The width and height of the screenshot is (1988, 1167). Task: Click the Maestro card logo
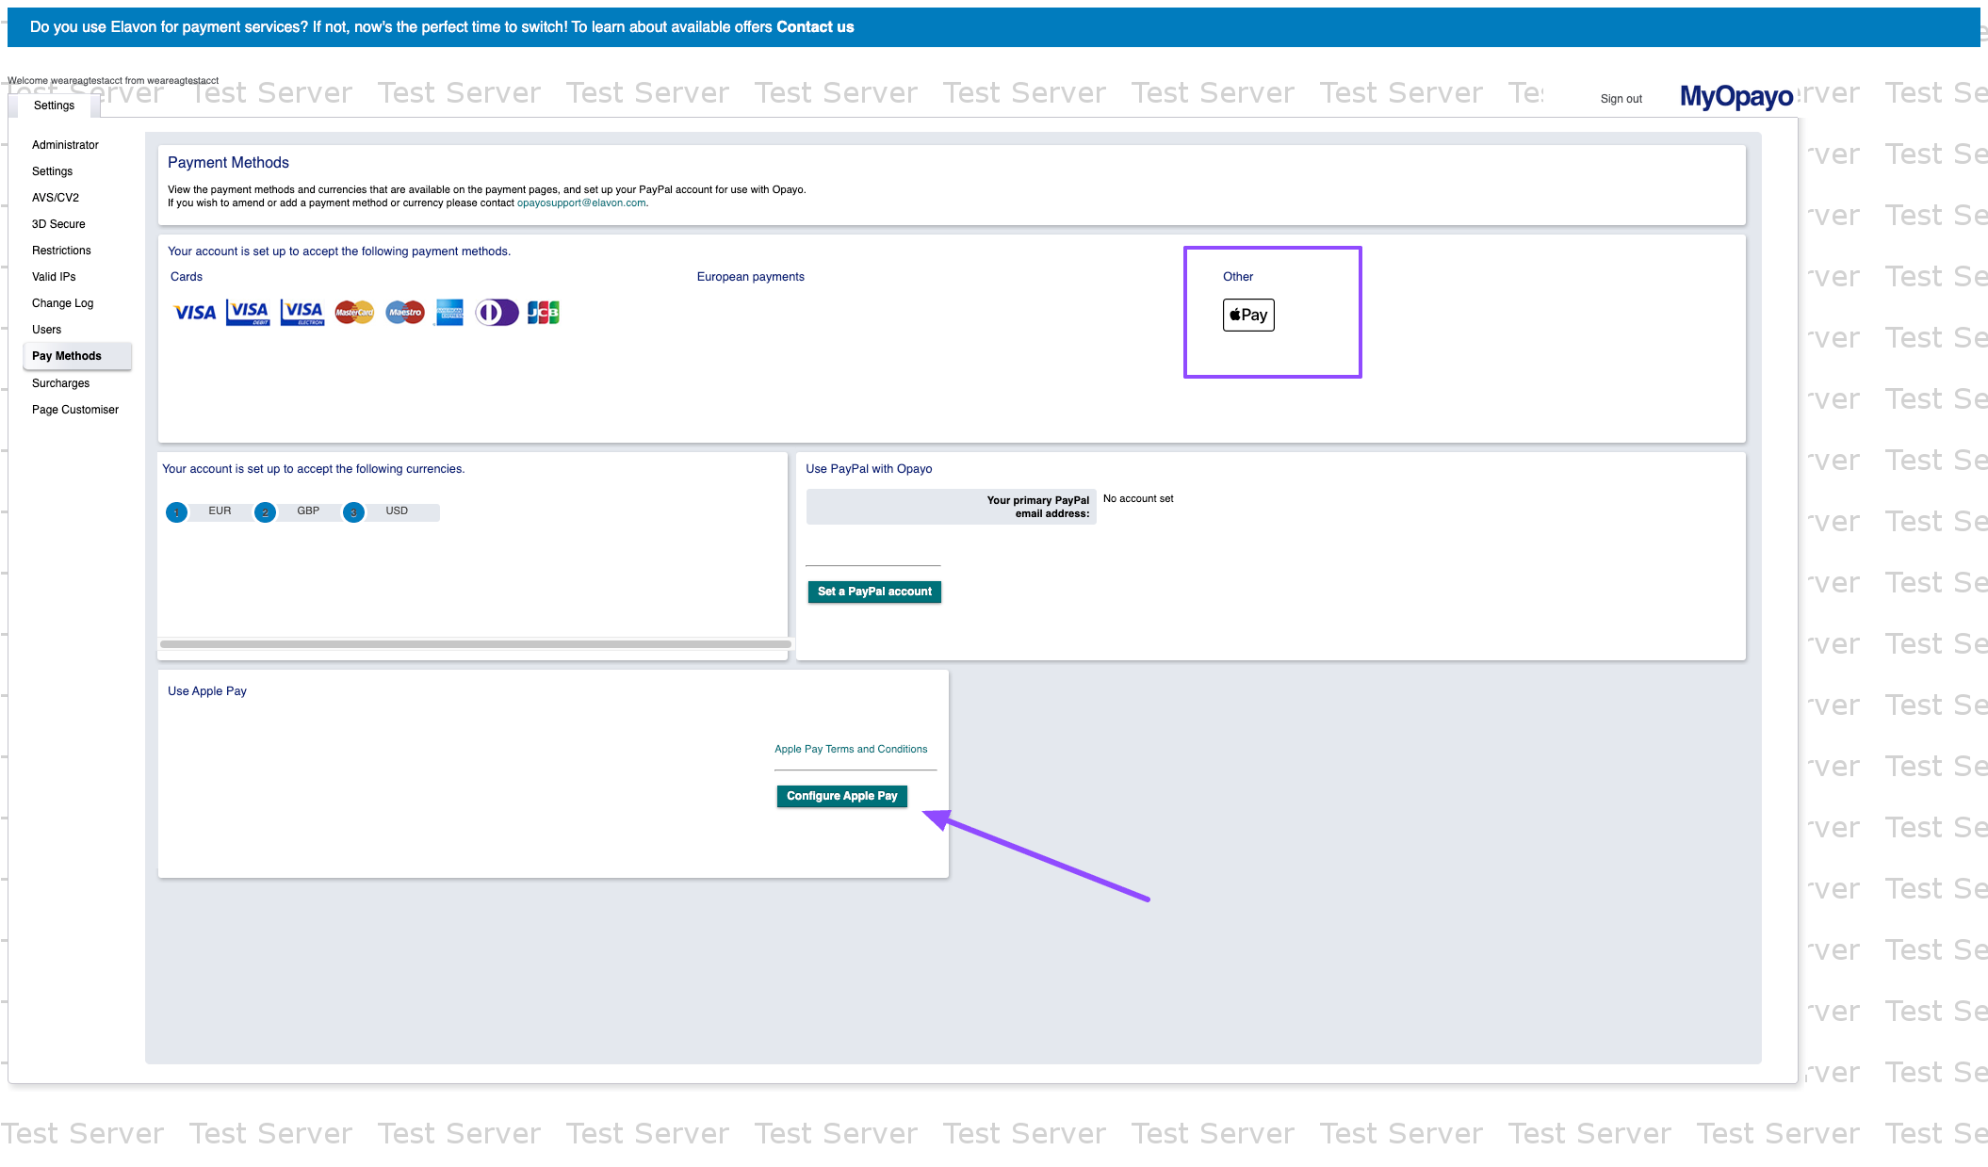[405, 313]
